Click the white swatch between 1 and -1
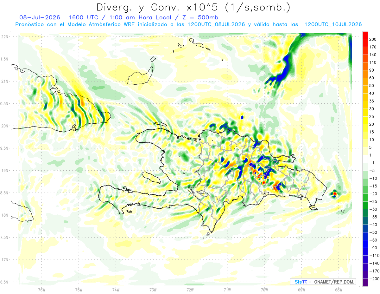380x294 pixels. click(365, 159)
